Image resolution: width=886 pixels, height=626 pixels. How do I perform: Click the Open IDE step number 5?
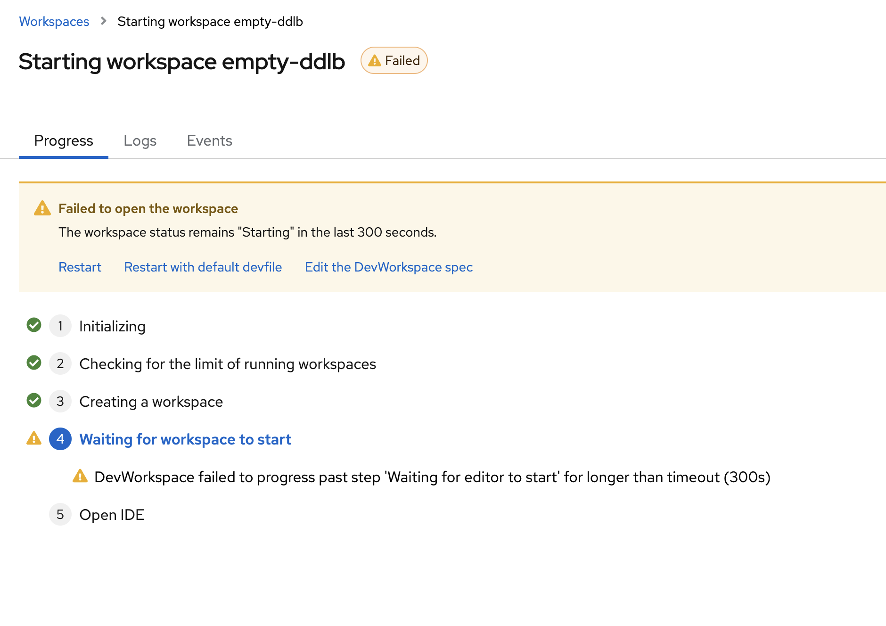[x=60, y=514]
